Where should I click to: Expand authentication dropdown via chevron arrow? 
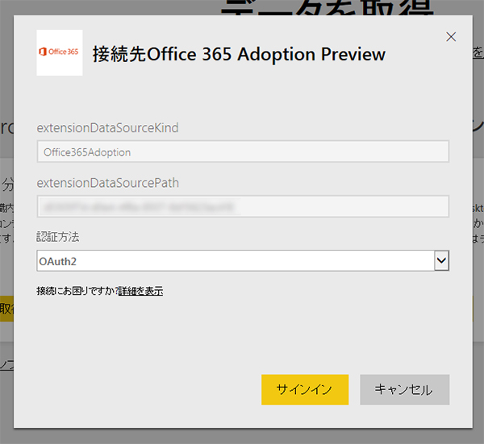click(441, 261)
